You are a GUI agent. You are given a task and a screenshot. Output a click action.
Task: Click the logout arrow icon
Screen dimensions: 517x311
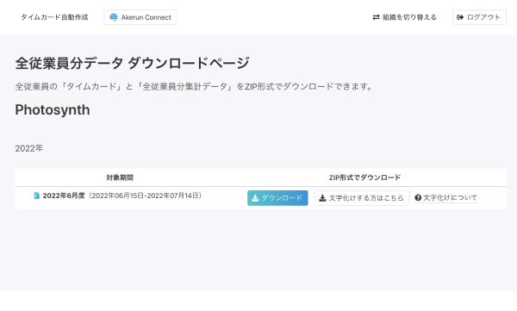point(460,17)
